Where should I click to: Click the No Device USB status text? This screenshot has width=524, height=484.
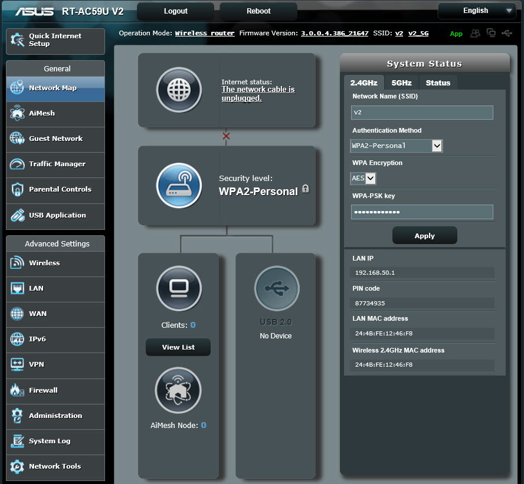(x=276, y=336)
